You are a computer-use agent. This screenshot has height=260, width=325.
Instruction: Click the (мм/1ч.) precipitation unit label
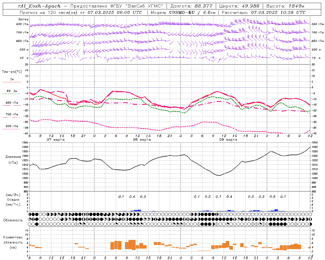point(13,204)
